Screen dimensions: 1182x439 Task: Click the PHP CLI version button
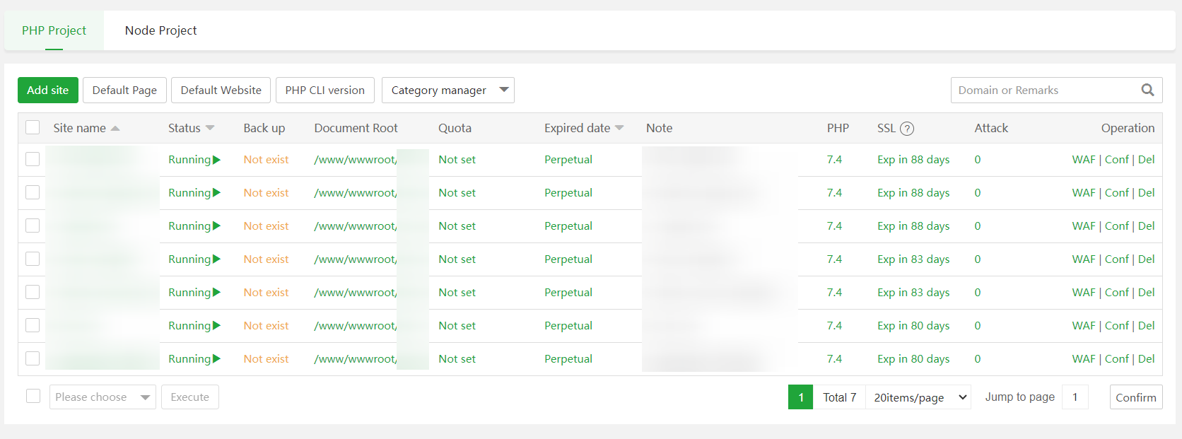[x=324, y=90]
